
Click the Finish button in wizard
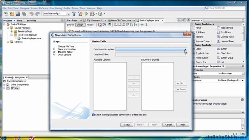(154, 125)
